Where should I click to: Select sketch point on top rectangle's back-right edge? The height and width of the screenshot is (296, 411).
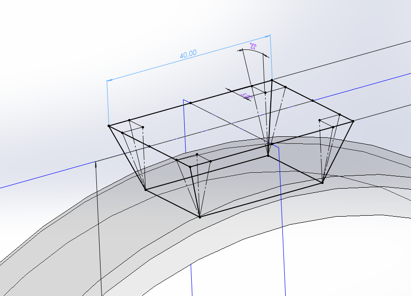(312, 100)
